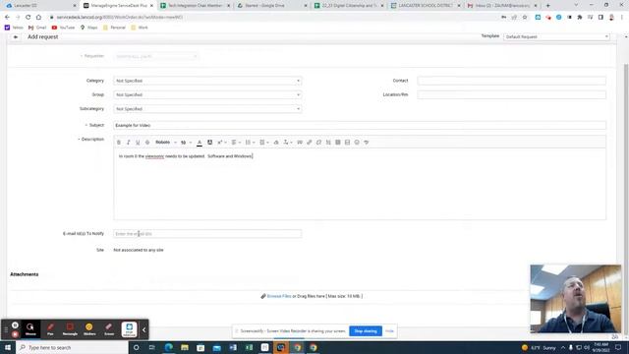Hide the Screencastify sharing notice
The width and height of the screenshot is (629, 354).
(x=389, y=331)
